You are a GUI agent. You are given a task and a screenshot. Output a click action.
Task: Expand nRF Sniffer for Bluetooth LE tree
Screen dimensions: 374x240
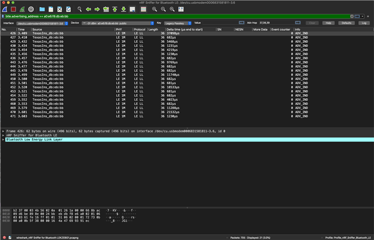[x=3, y=135]
